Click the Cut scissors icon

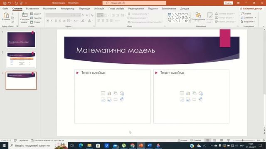(12, 14)
